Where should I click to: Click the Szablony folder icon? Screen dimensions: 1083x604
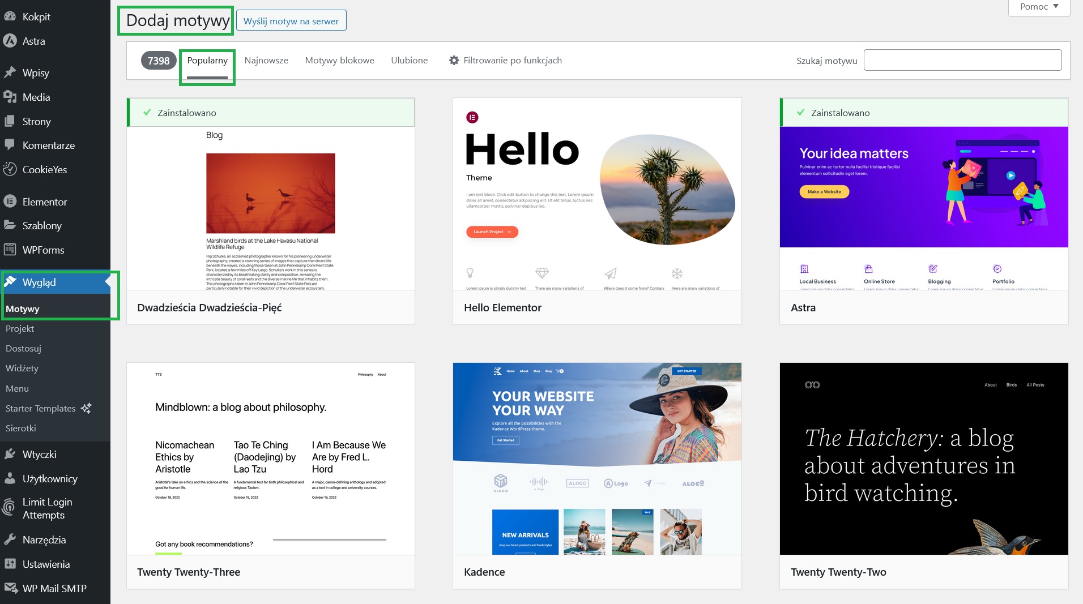[x=10, y=225]
